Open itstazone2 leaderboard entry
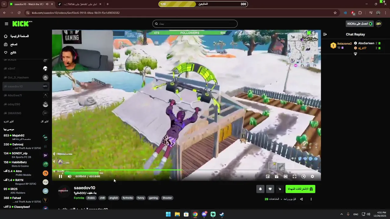390x219 pixels. [341, 46]
